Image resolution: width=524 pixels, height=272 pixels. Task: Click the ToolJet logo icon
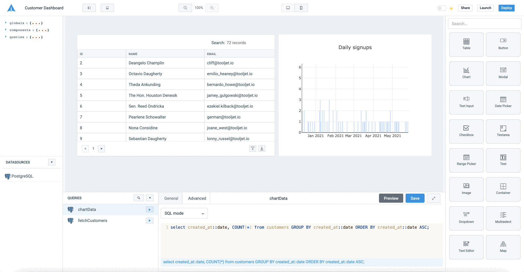coord(11,8)
